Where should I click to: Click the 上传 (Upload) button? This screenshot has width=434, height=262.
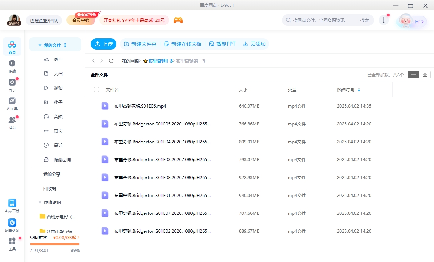[x=104, y=44]
